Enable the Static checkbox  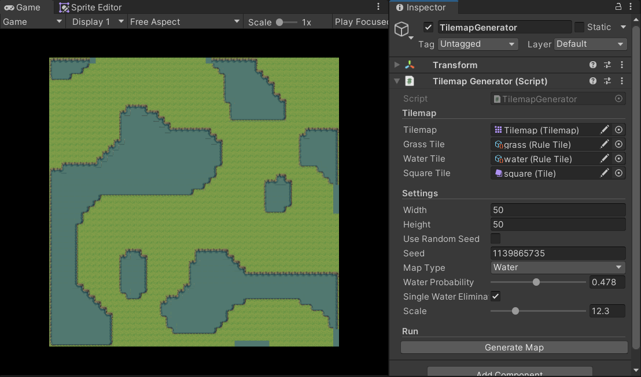[579, 27]
